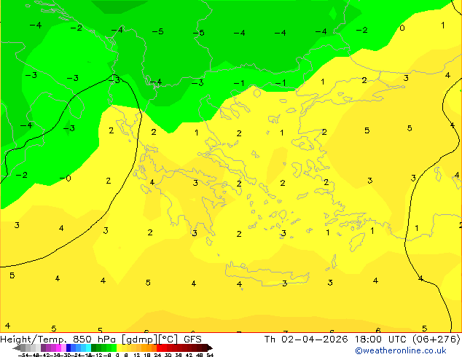The image size is (462, 357).
Task: Pick the cyan swatch in the legend
Action: [88, 348]
